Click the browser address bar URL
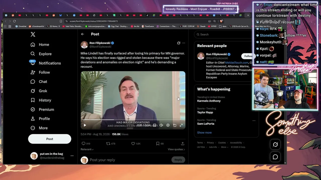This screenshot has width=321, height=180. pyautogui.click(x=94, y=21)
